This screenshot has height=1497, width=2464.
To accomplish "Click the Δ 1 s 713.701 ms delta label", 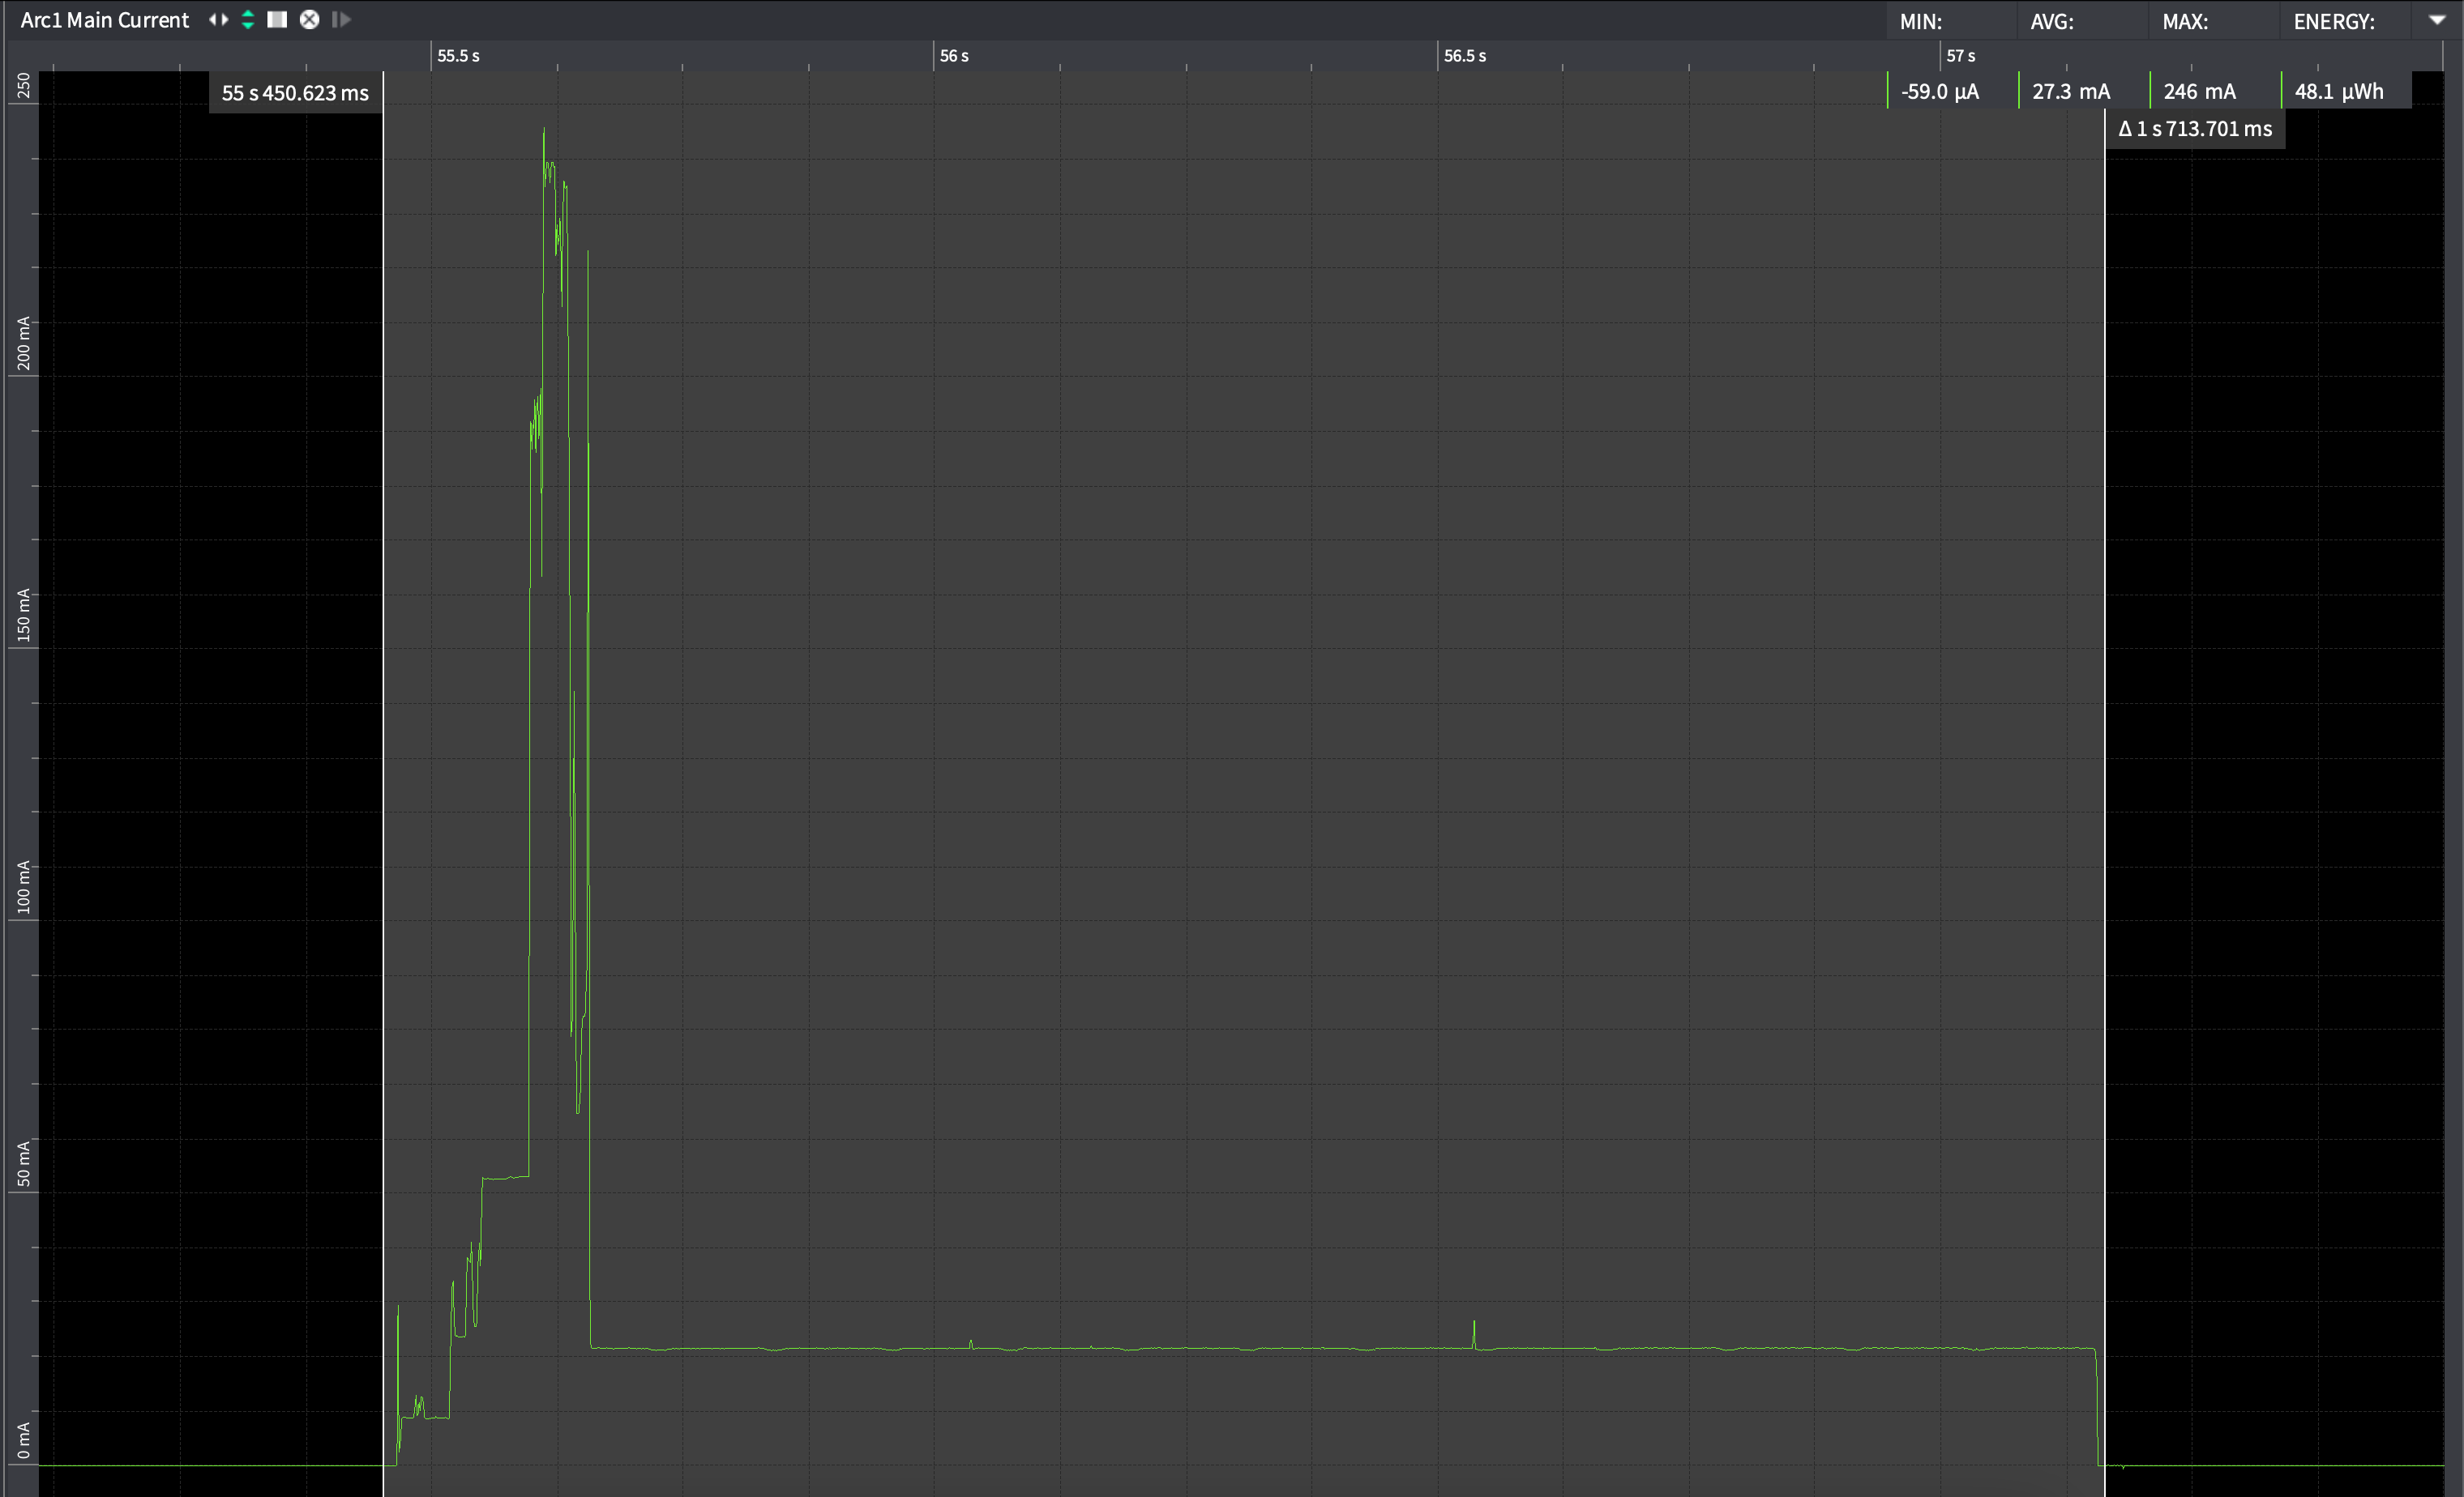I will [x=2195, y=129].
